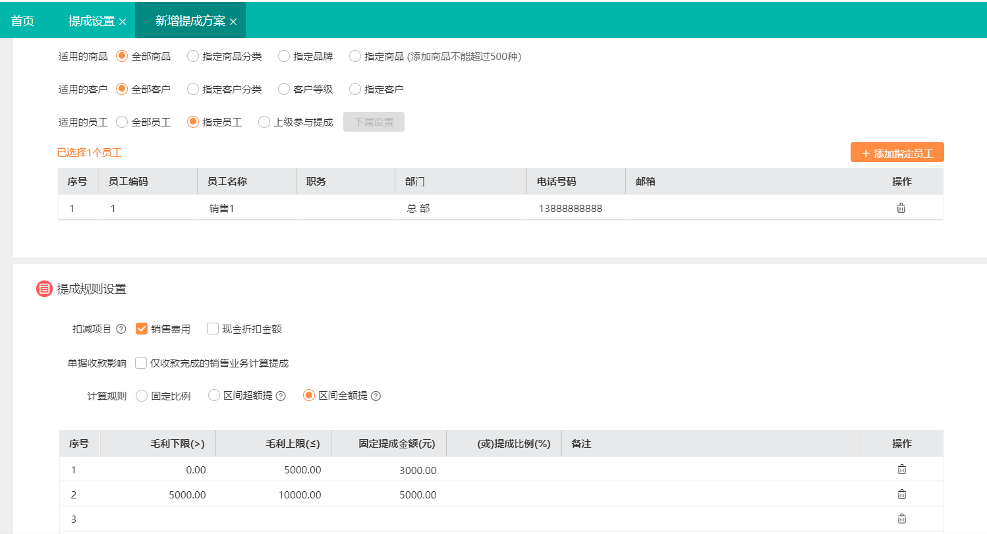The image size is (987, 534).
Task: Check 仅收款完成的销售业务计算提成 option
Action: (x=141, y=363)
